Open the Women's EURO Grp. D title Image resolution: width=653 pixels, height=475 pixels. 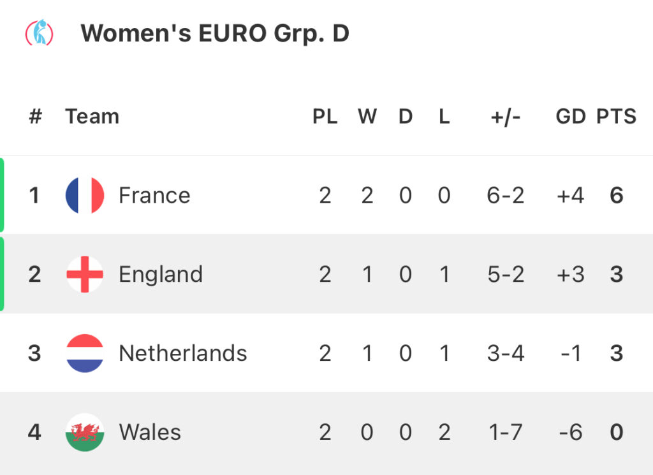(215, 33)
